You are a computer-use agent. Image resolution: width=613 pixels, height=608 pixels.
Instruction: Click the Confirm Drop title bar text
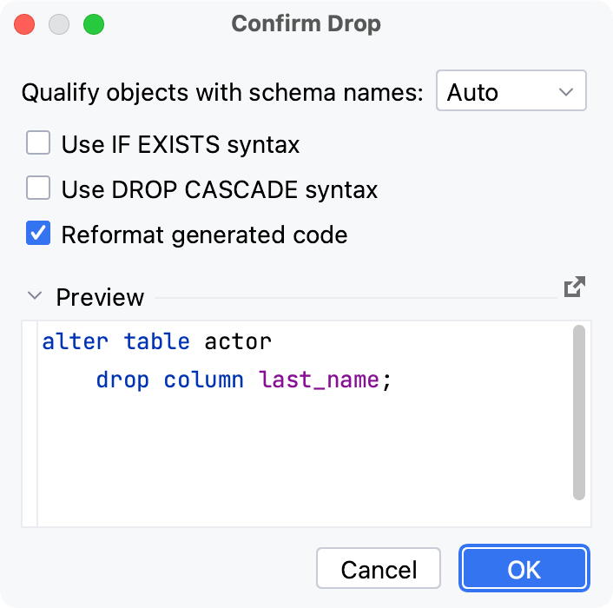pos(306,24)
